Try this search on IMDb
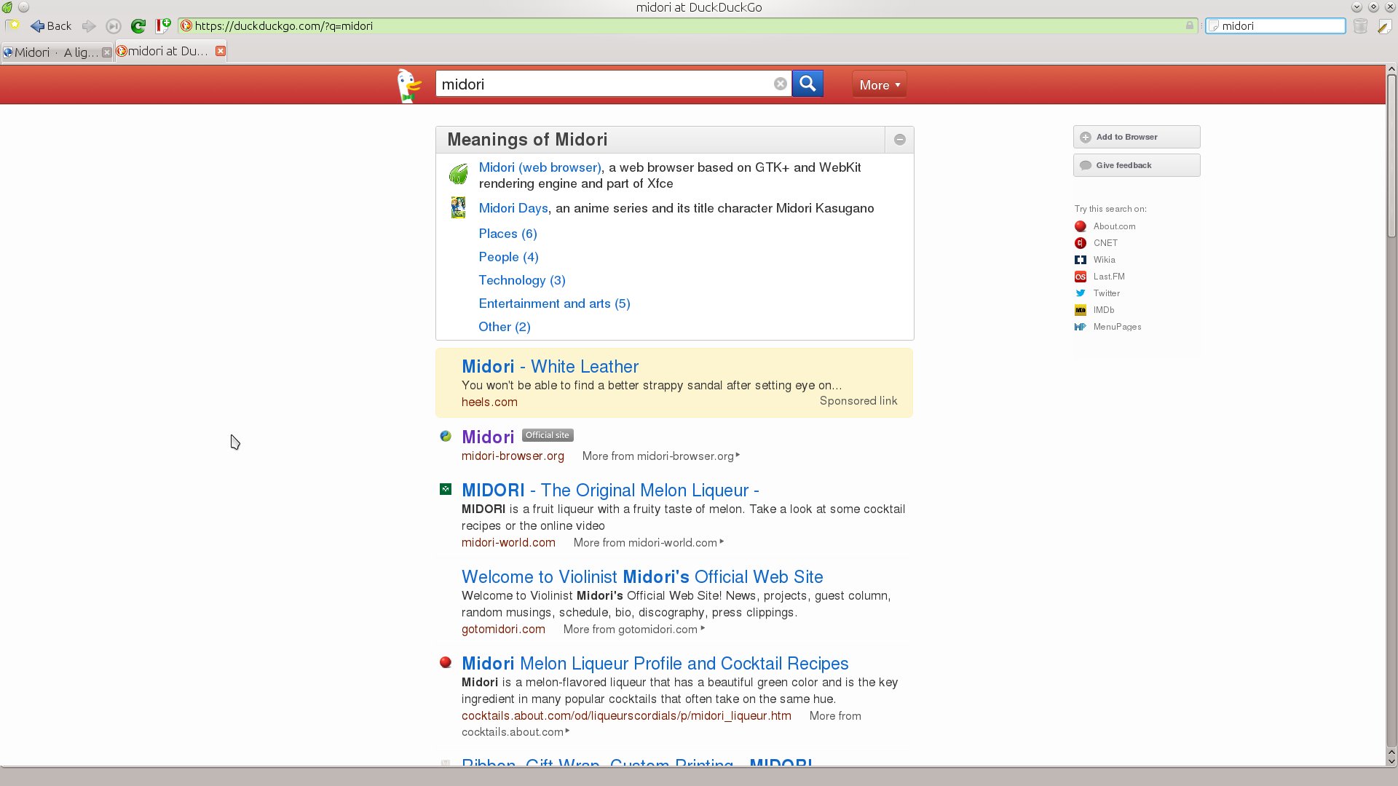The height and width of the screenshot is (786, 1398). pyautogui.click(x=1095, y=310)
